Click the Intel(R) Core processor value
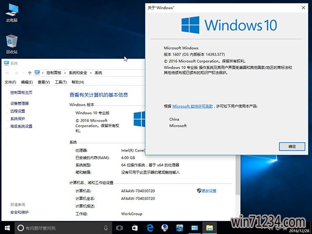This screenshot has width=312, height=234. coord(133,151)
